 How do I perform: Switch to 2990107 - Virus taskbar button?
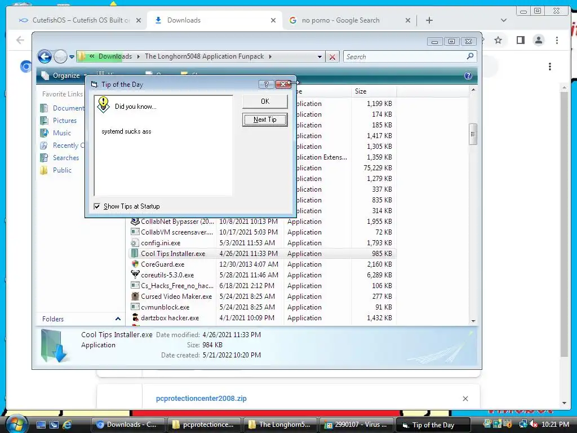(x=356, y=425)
